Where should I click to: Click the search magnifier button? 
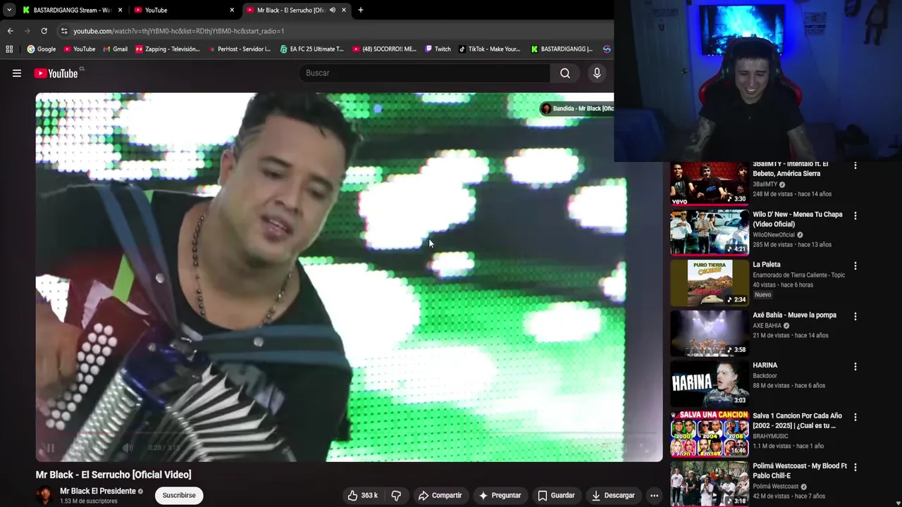(x=565, y=73)
